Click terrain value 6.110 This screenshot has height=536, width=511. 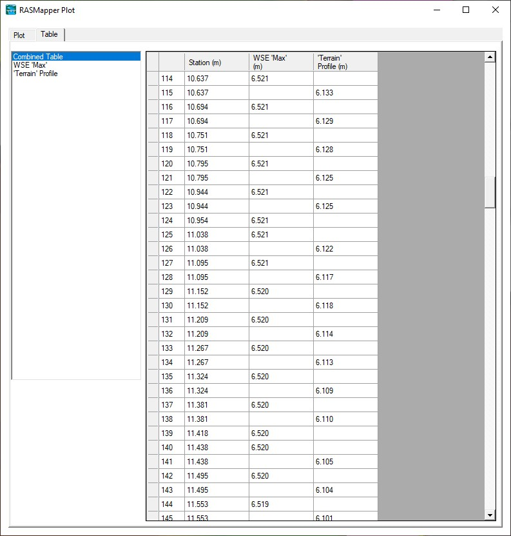pos(345,419)
